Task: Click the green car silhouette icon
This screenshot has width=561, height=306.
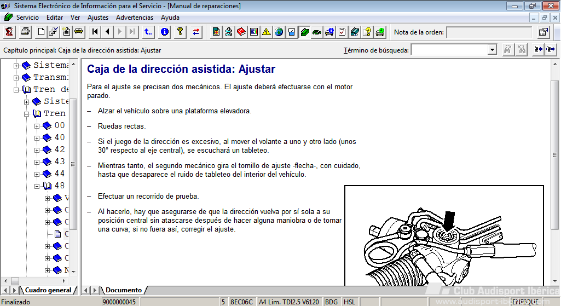Action: click(x=317, y=32)
